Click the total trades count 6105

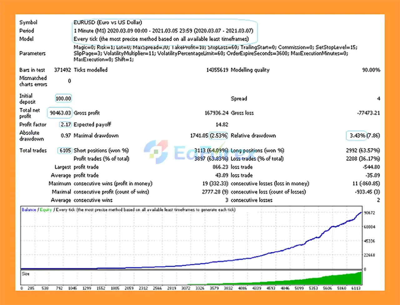[65, 150]
